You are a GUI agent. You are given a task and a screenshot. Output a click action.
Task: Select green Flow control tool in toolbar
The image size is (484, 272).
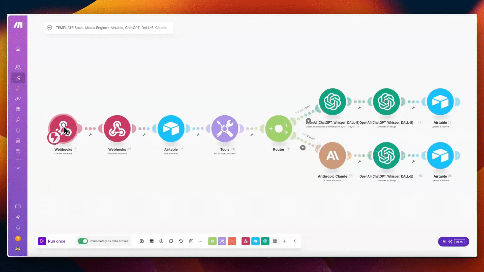point(212,241)
